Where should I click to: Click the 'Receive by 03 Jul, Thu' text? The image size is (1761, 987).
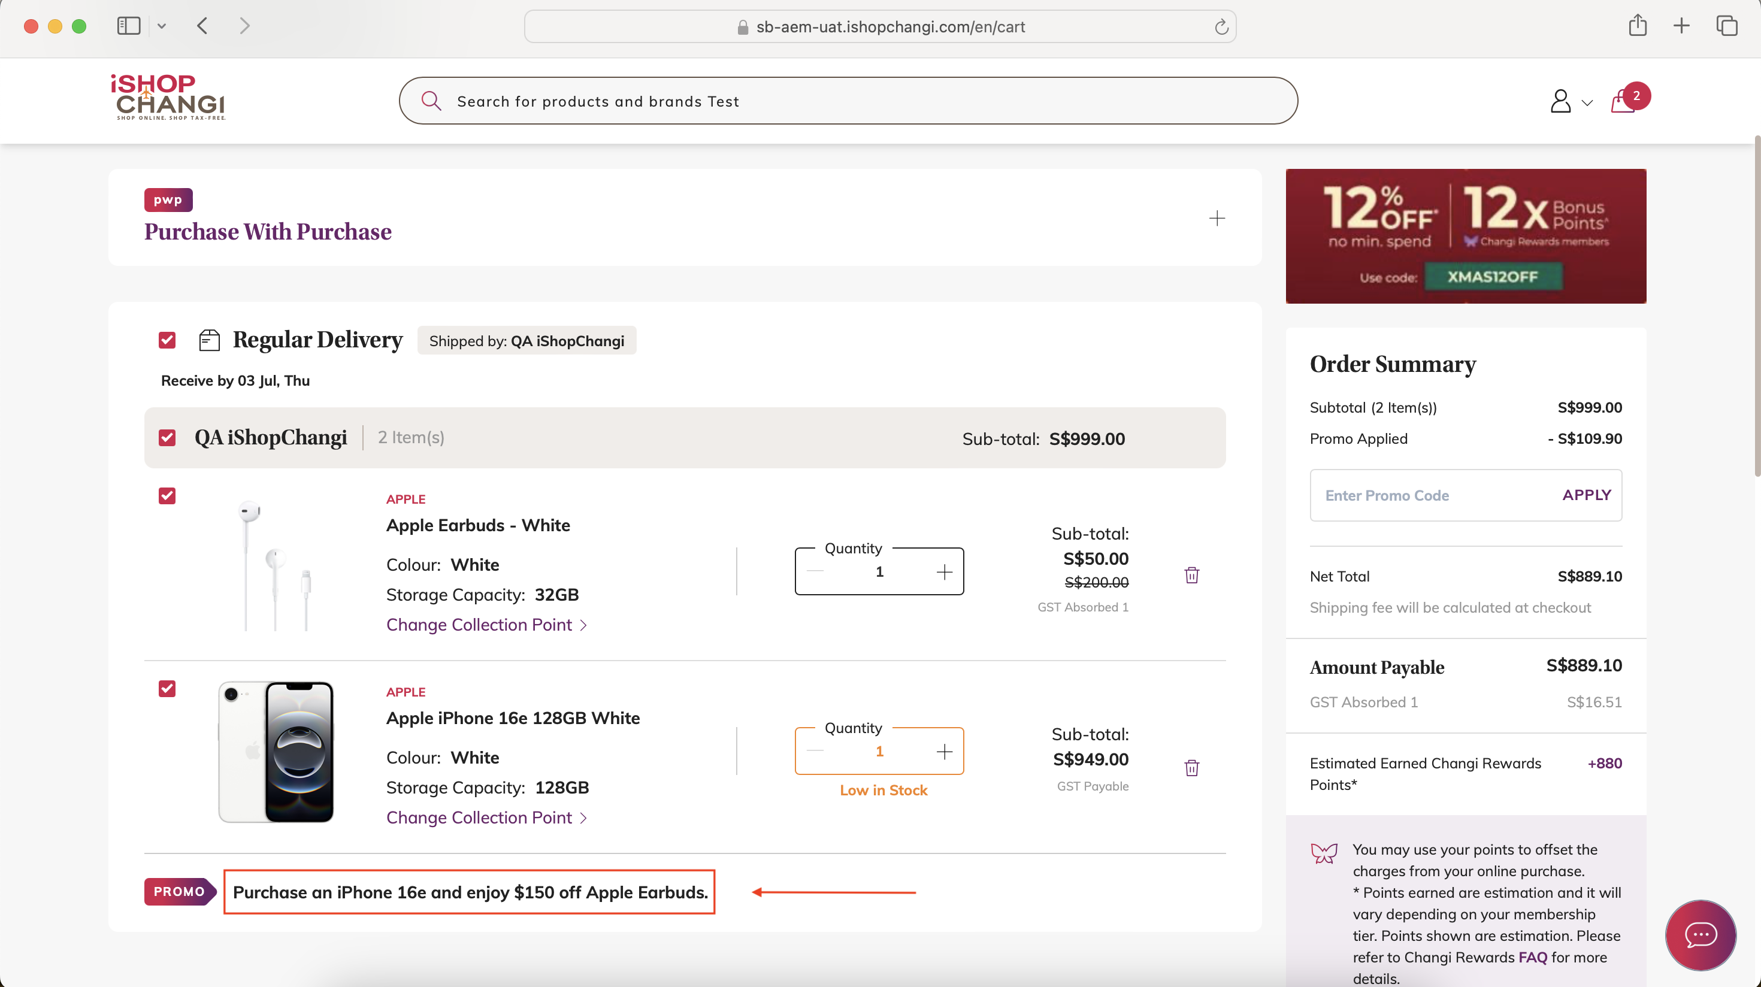235,381
